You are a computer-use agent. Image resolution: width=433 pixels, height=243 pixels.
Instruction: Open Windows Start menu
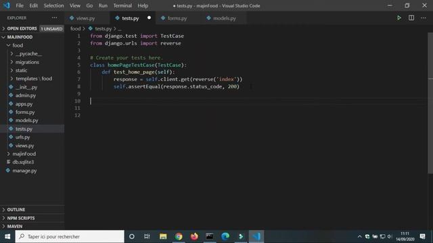[7, 236]
